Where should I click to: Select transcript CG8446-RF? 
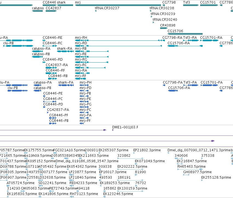pos(51,73)
